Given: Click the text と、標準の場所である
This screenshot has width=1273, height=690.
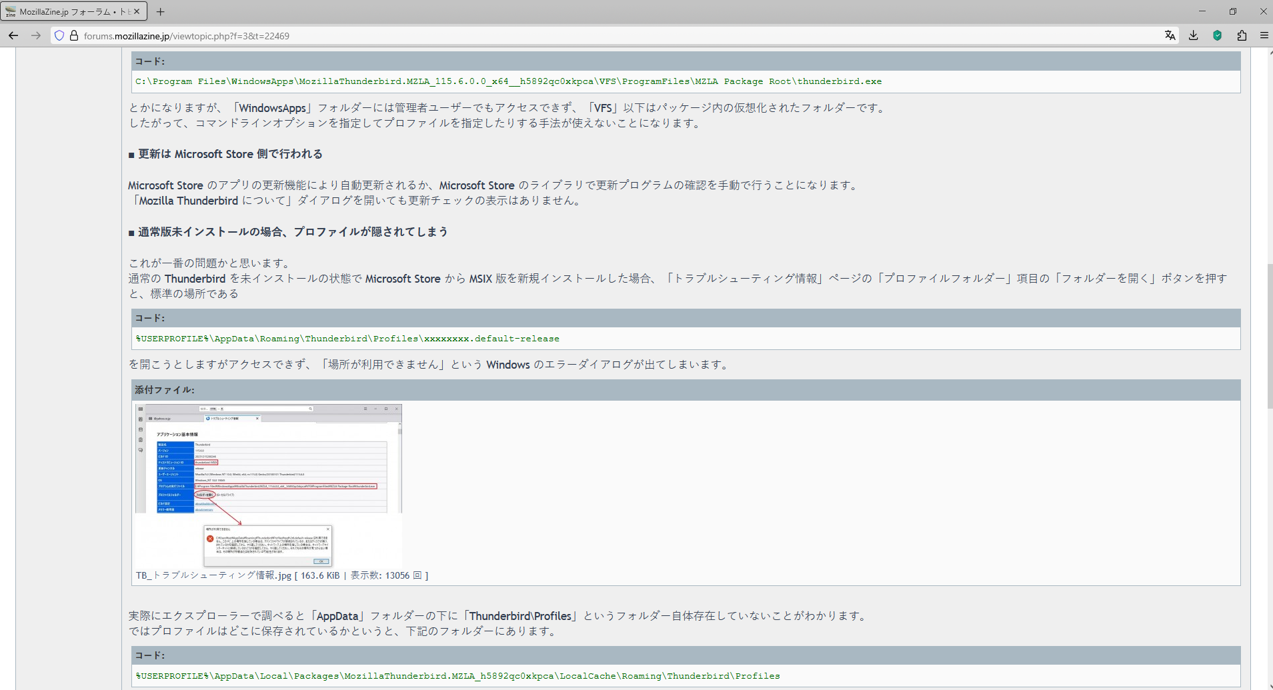Looking at the screenshot, I should pos(183,294).
